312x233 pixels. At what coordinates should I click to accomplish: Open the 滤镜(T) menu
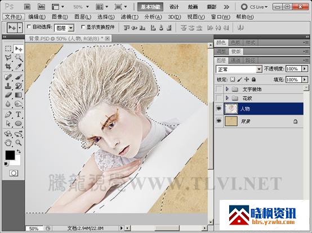(x=130, y=17)
